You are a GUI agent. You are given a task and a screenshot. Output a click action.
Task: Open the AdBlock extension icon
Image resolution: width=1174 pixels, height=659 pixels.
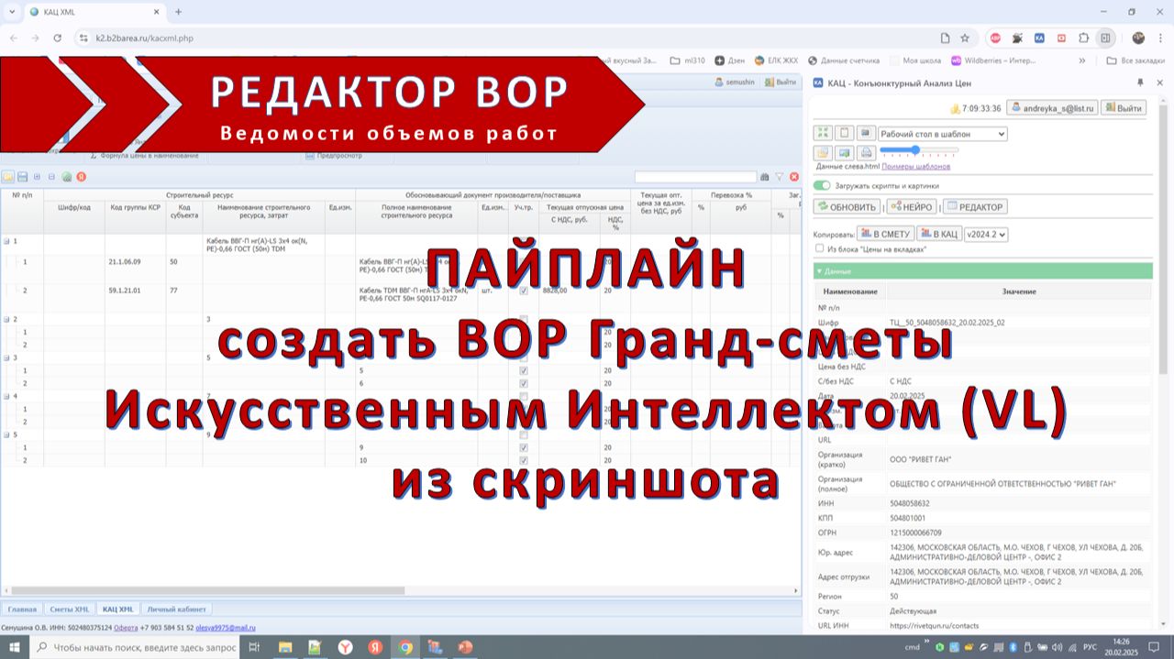tap(995, 38)
